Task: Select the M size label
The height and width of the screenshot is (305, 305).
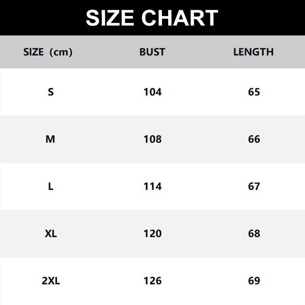Action: pos(51,139)
